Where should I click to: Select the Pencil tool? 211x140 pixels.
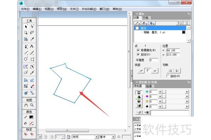pos(32,53)
